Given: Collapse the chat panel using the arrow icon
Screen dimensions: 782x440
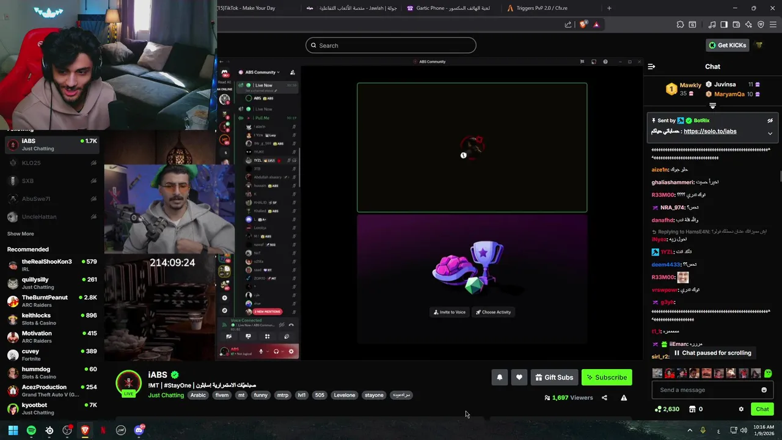Looking at the screenshot, I should pyautogui.click(x=651, y=67).
